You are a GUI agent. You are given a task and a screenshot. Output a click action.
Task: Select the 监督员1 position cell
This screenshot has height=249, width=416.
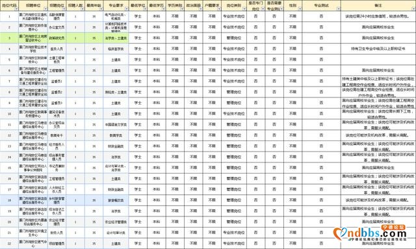(57, 81)
